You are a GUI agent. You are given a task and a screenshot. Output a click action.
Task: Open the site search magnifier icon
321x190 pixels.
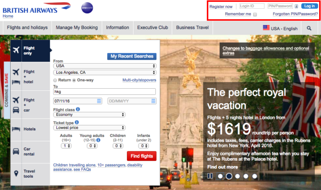coord(309,29)
